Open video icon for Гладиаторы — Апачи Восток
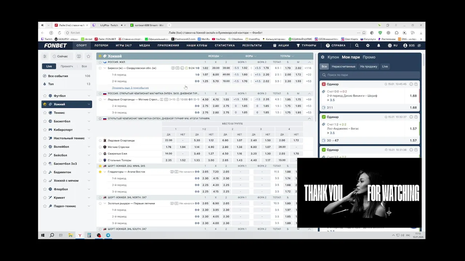 172,172
